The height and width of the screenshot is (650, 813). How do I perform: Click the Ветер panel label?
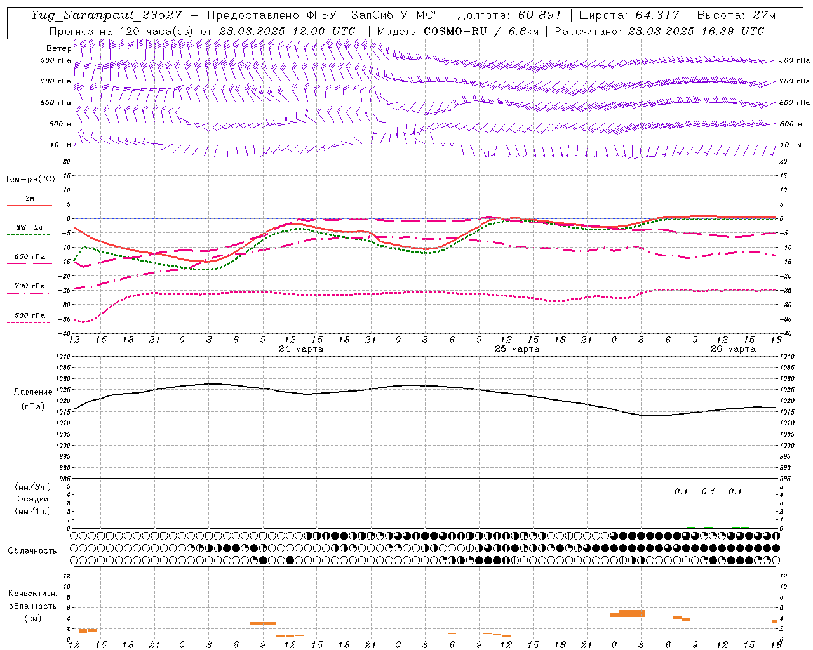(58, 48)
